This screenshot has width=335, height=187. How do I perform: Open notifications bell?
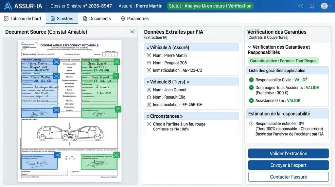coord(312,6)
